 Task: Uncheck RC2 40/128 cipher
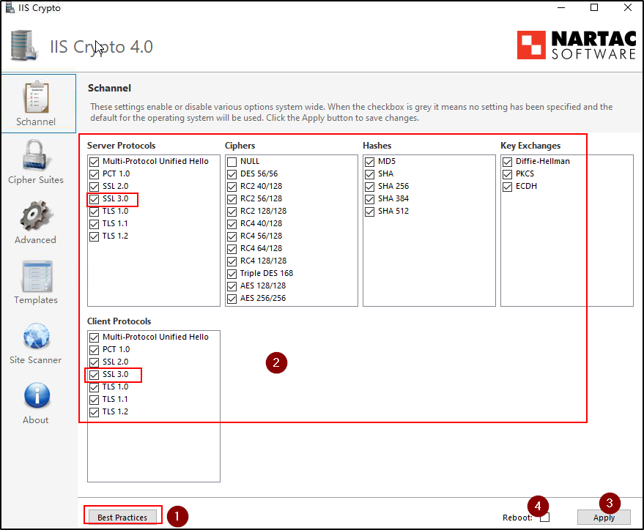tap(232, 187)
